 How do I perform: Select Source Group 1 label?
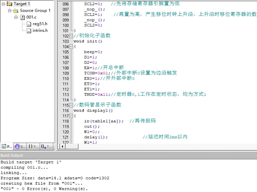click(35, 11)
